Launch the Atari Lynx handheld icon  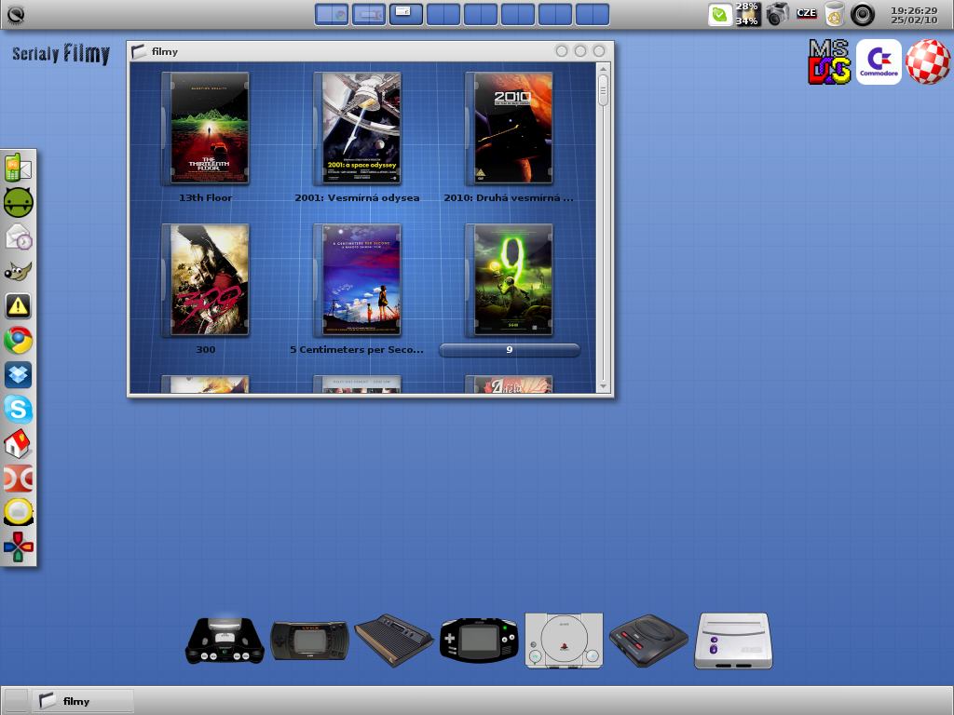pos(309,641)
